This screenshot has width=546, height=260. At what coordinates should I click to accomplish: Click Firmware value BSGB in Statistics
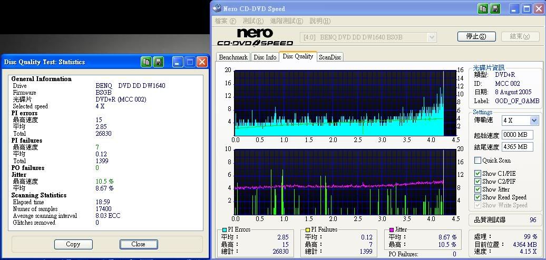click(x=104, y=93)
